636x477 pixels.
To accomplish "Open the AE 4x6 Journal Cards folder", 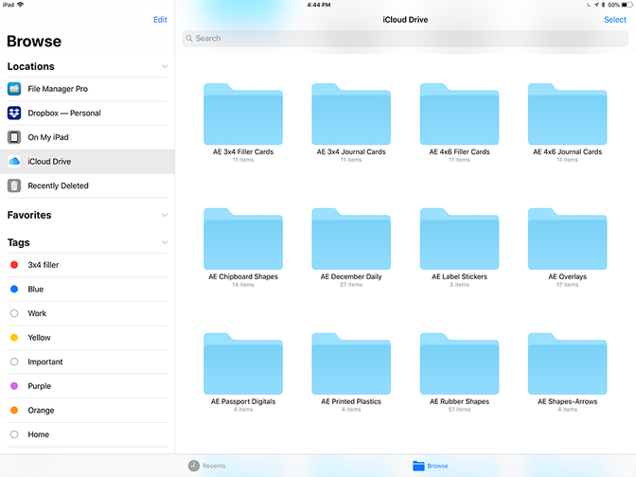I will 568,114.
